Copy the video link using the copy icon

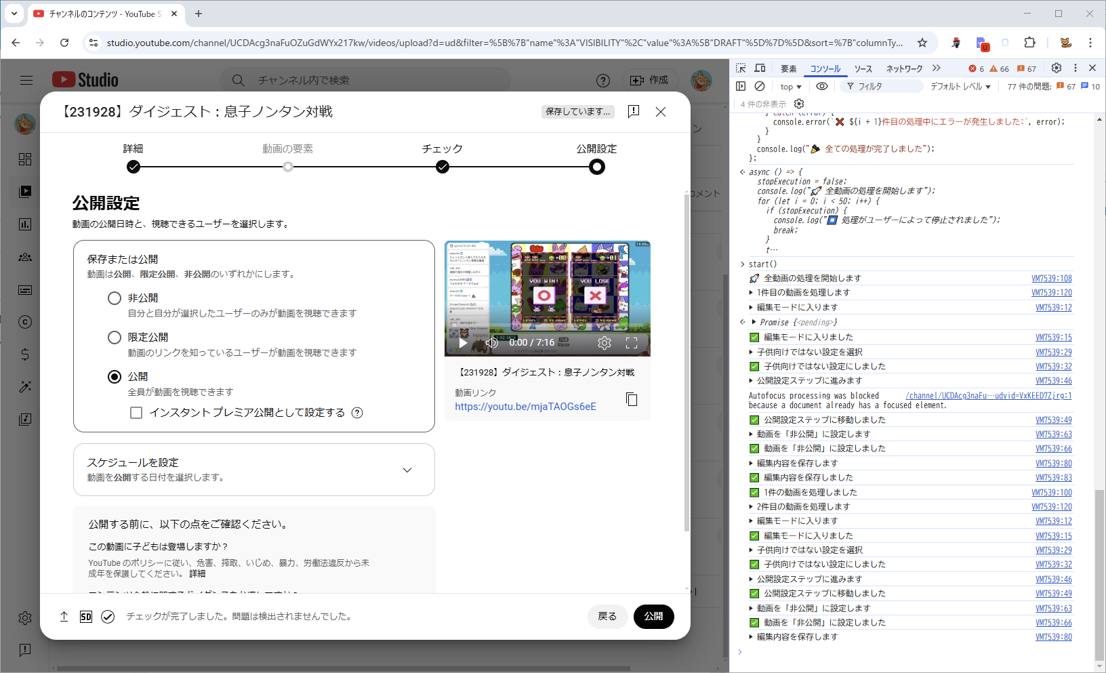tap(632, 399)
